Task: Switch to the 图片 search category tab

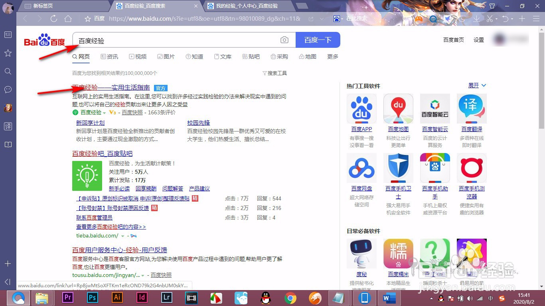Action: click(169, 57)
